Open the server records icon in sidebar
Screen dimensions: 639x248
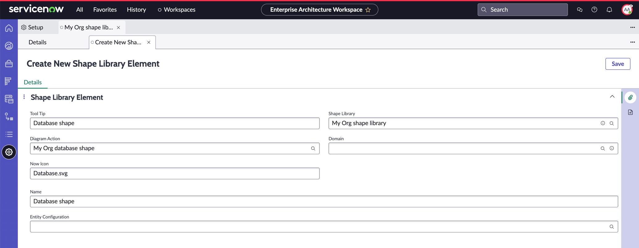(x=9, y=99)
